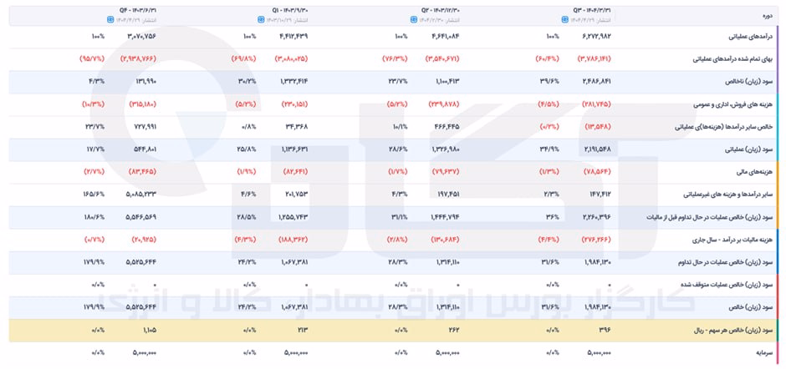Select the highlighted سود خالص هر سهم row label
This screenshot has height=369, width=786.
pos(737,331)
